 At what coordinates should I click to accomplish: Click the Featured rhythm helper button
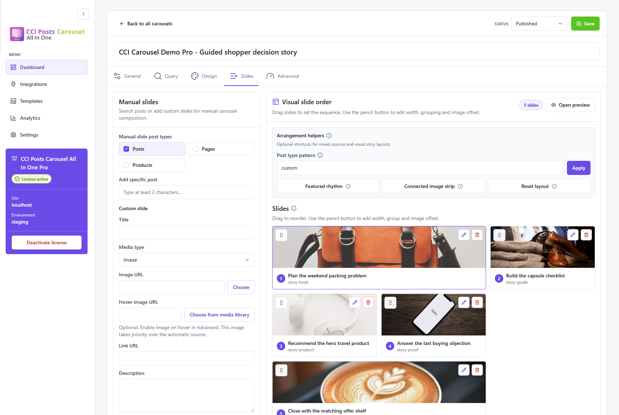pyautogui.click(x=328, y=186)
